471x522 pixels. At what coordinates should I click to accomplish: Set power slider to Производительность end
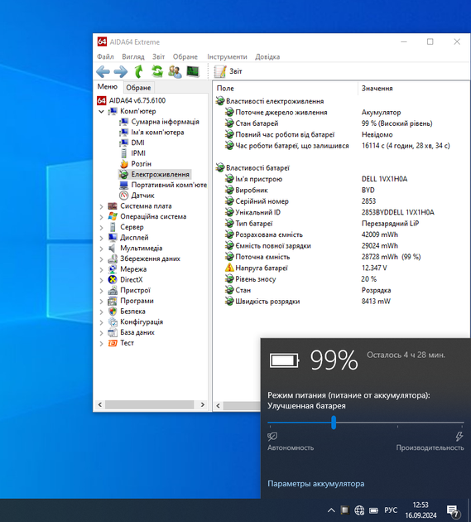[463, 423]
